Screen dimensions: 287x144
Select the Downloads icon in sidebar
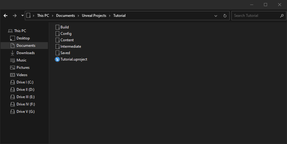pos(13,53)
